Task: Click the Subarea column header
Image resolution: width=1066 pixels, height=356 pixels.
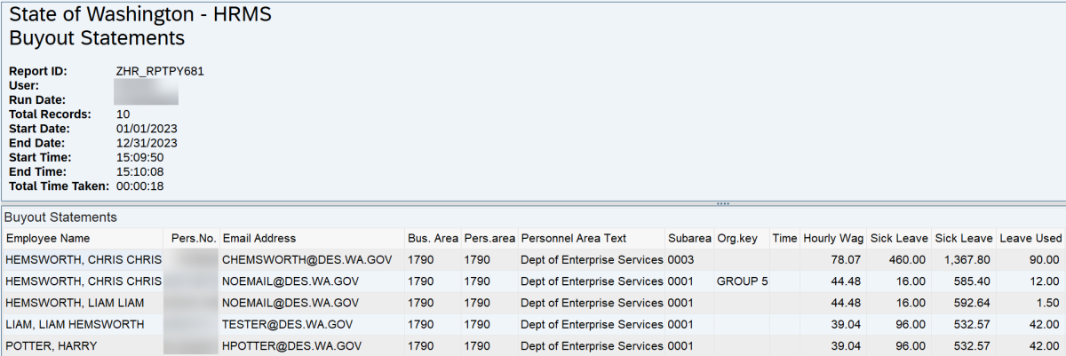Action: [689, 239]
